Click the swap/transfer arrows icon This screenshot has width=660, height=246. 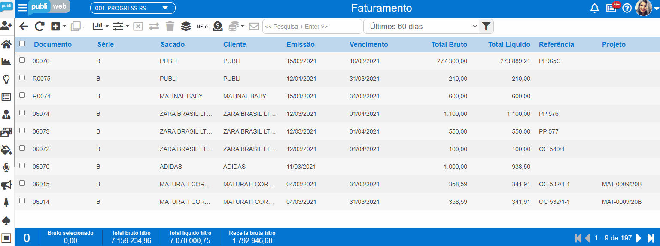click(154, 27)
